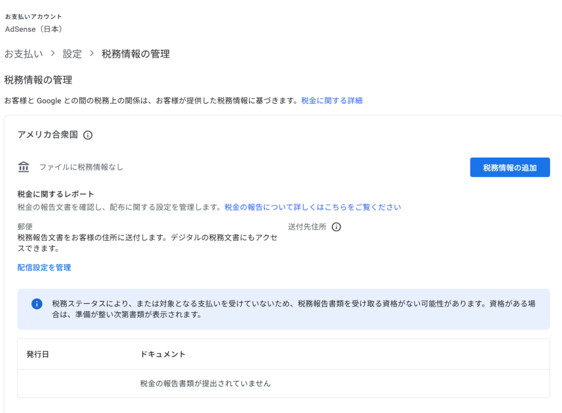
Task: Select 税務情報の管理 breadcrumb item
Action: coord(134,54)
